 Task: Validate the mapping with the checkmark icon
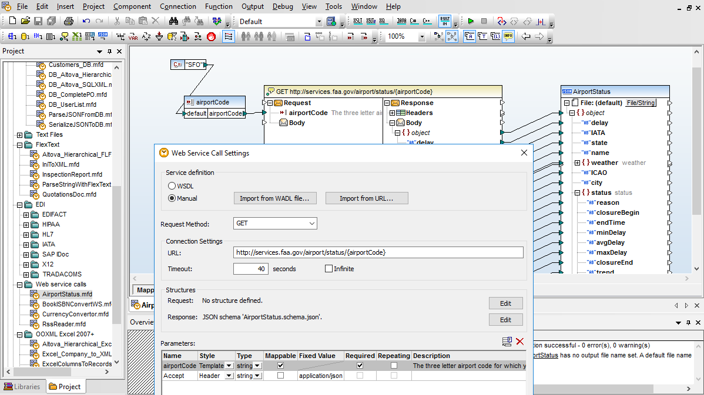point(217,21)
